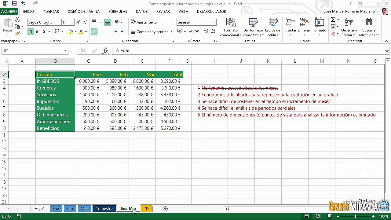
Task: Apply percent style to cells
Action: [190, 31]
